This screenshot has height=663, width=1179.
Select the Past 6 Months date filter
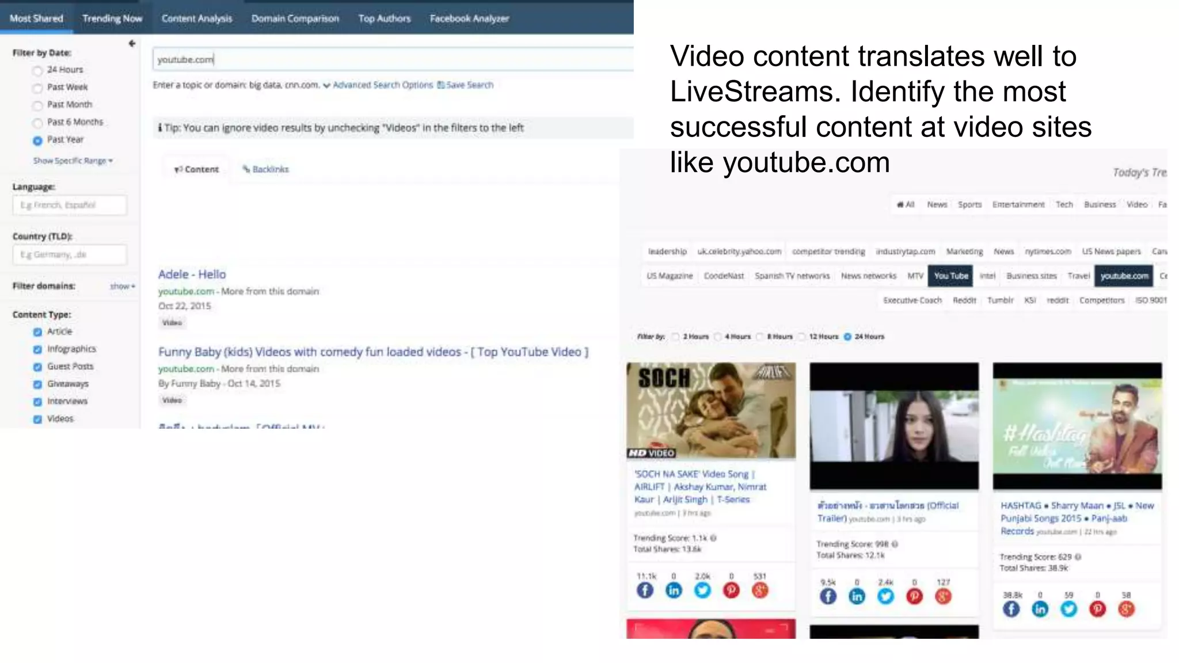[x=37, y=123]
